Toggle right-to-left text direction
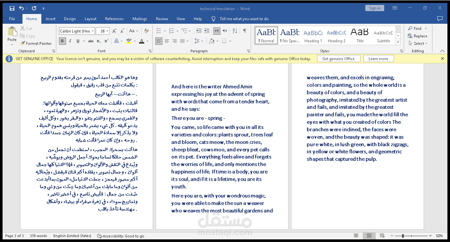 [x=225, y=31]
